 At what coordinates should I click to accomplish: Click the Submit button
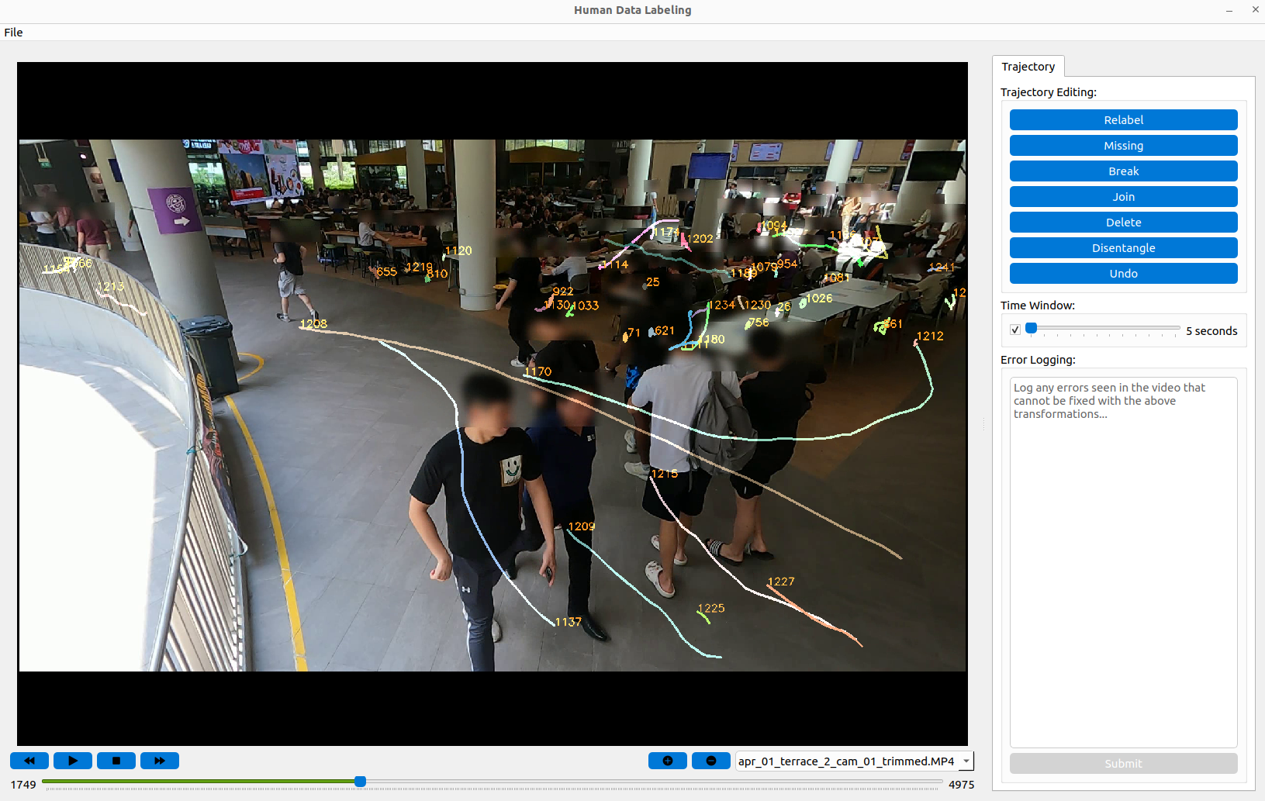tap(1123, 764)
